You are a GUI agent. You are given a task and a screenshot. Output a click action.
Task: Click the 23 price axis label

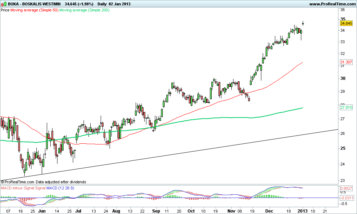tap(342, 180)
